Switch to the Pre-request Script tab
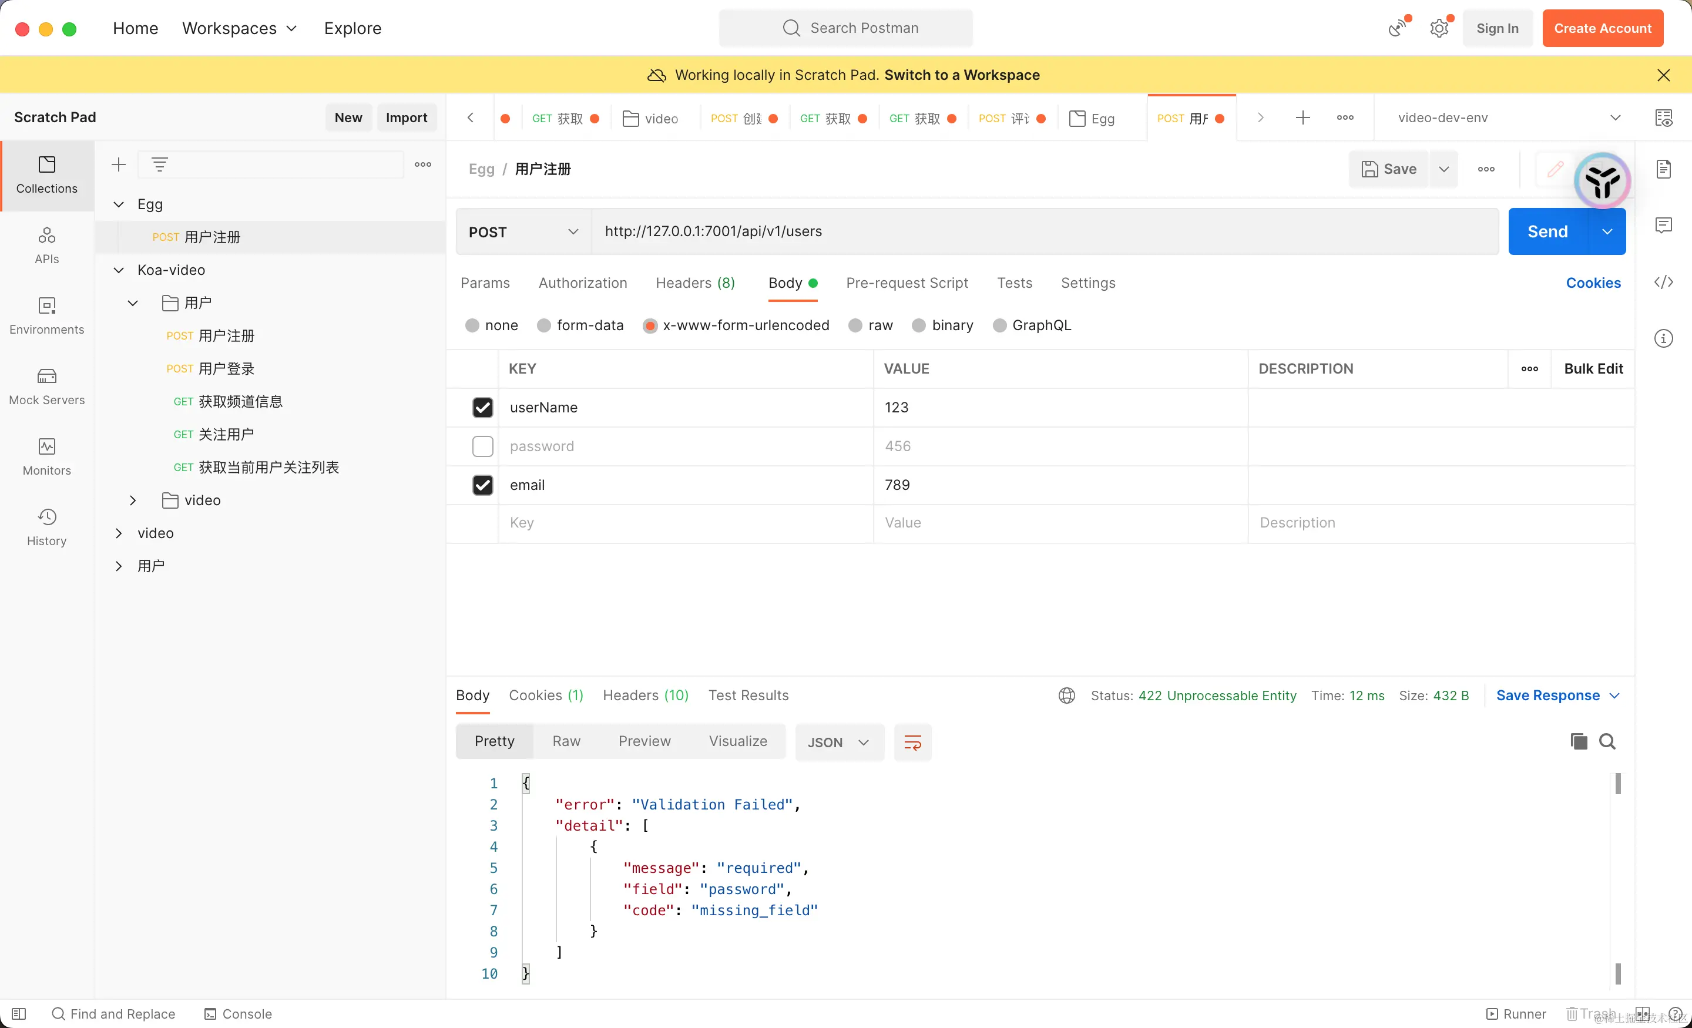1692x1028 pixels. pos(907,283)
